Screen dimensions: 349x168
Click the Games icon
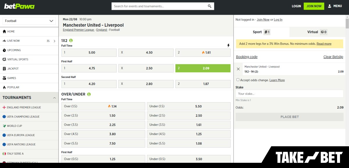[4, 78]
